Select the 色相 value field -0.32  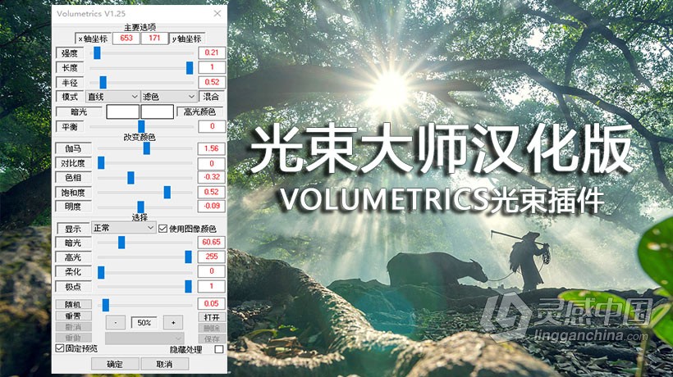tap(212, 177)
